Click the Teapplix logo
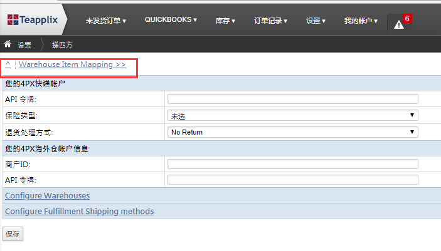This screenshot has width=441, height=251. (x=33, y=19)
